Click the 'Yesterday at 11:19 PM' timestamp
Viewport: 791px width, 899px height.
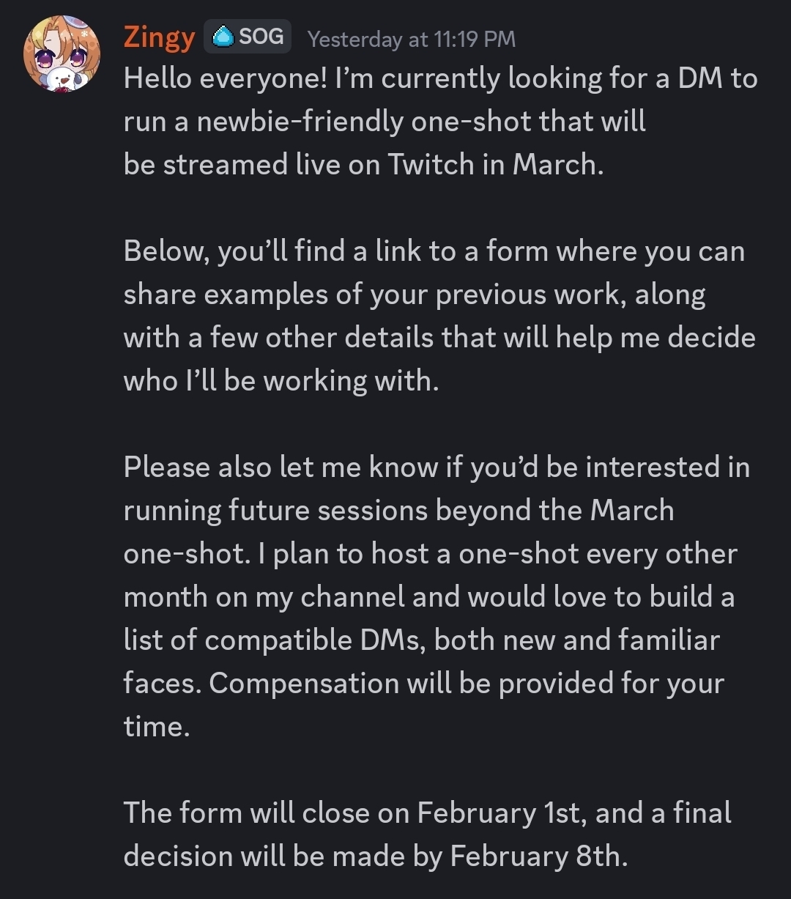[x=411, y=39]
